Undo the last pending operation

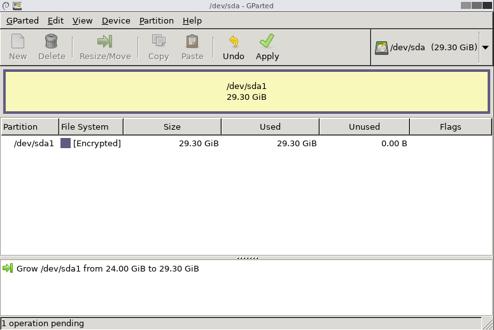pyautogui.click(x=234, y=47)
